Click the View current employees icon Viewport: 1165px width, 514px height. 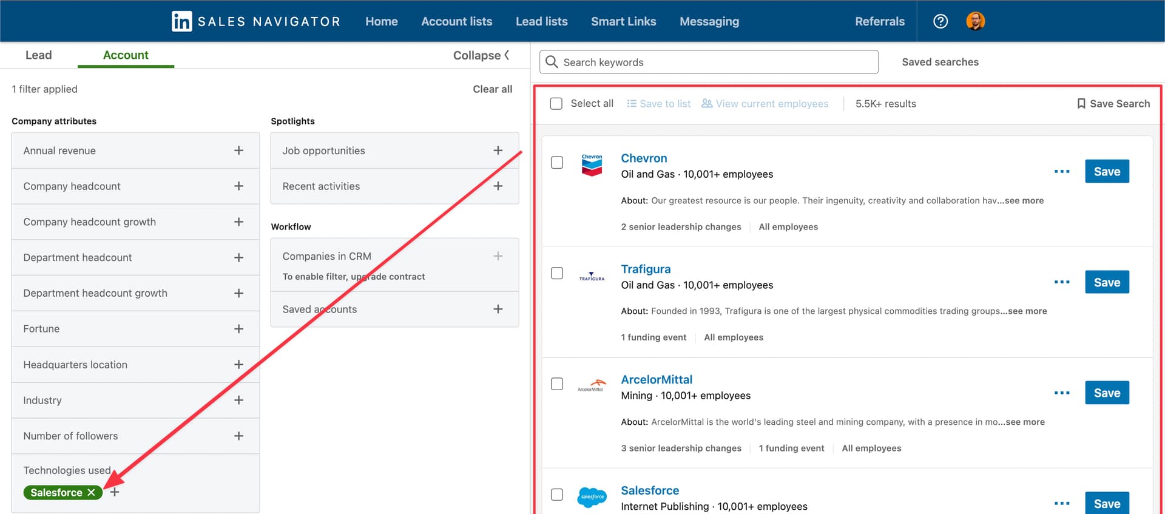[707, 104]
